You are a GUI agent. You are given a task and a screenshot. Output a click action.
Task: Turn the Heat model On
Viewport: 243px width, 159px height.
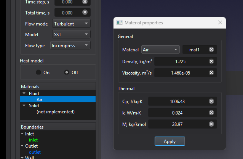38,72
